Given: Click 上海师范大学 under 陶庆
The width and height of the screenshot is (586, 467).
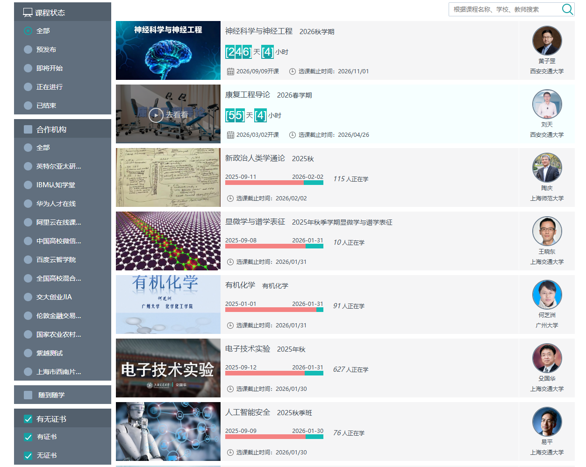Looking at the screenshot, I should point(547,198).
